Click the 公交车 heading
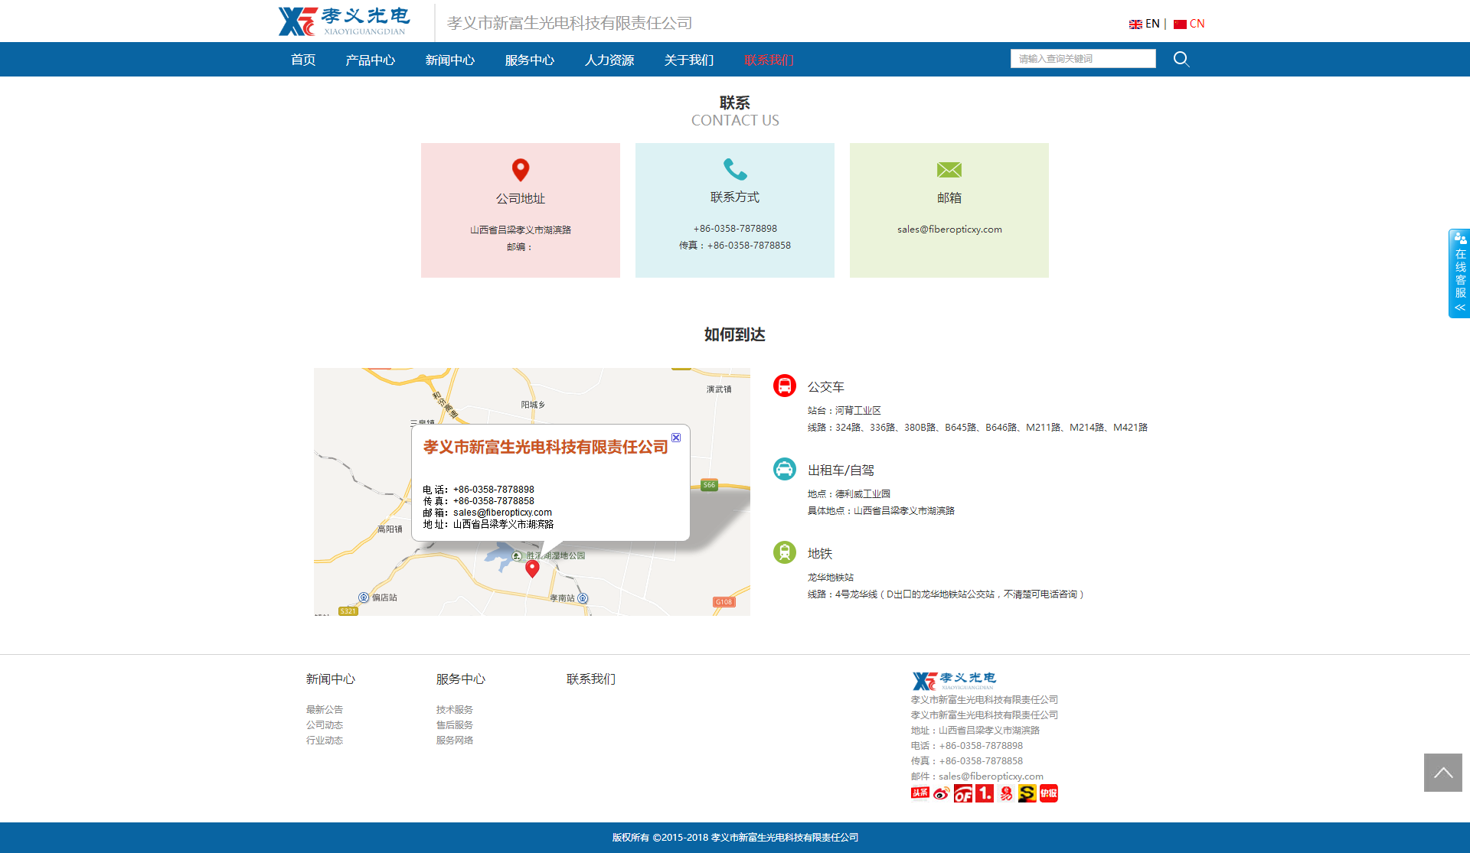 tap(826, 387)
